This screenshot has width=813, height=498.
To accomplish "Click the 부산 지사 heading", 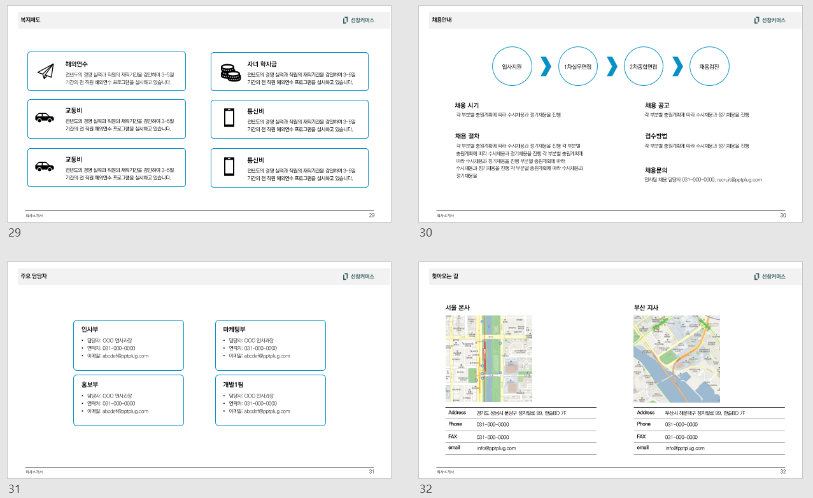I will (646, 308).
